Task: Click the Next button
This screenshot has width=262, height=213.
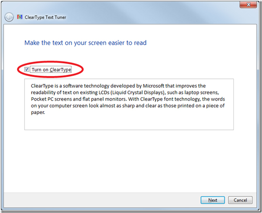Action: tap(213, 200)
